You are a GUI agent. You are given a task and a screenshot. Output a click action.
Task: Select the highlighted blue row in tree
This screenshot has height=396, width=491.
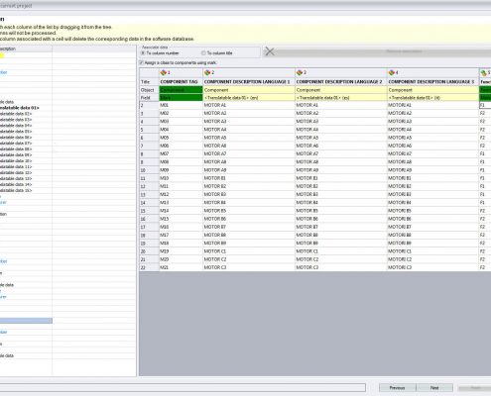pyautogui.click(x=26, y=321)
